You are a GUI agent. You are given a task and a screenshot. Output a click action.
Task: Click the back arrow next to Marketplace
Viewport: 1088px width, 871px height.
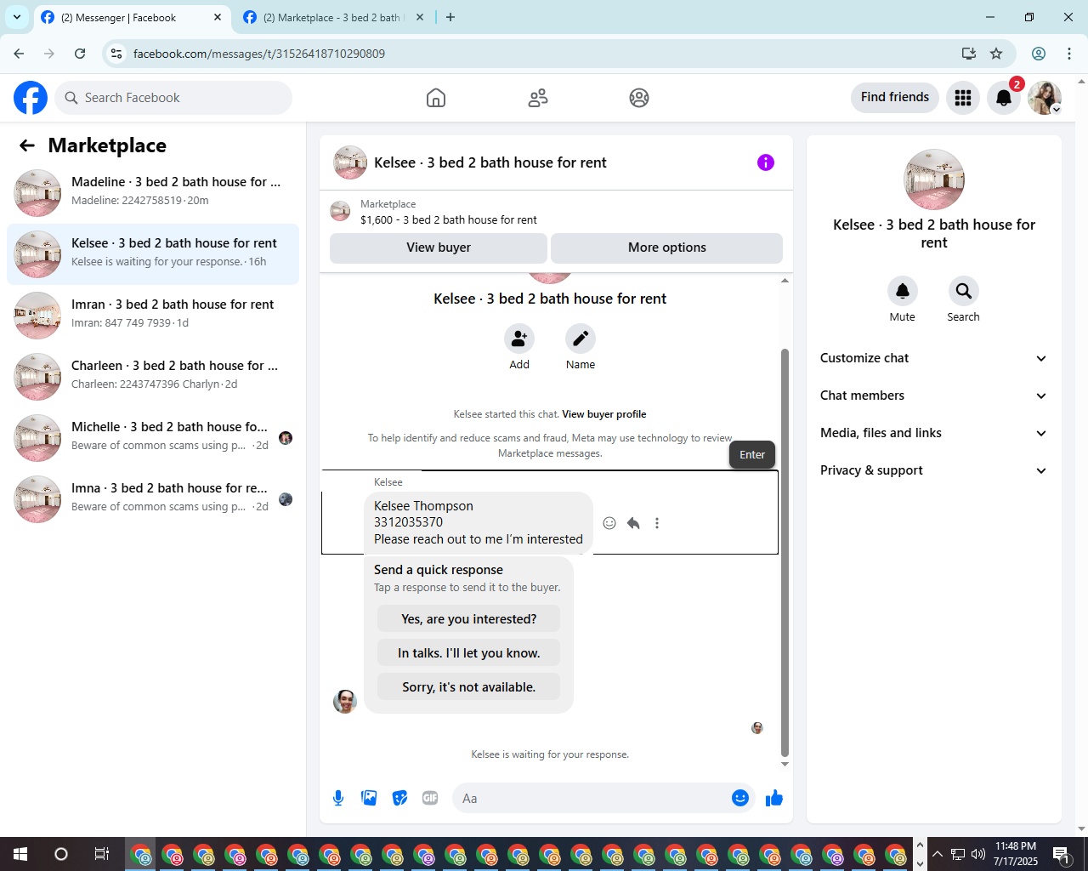27,145
